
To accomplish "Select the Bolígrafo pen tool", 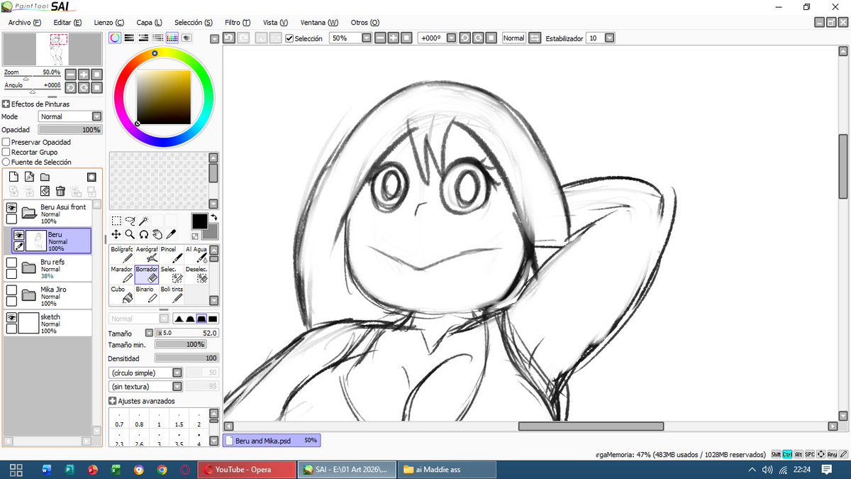I will point(122,254).
